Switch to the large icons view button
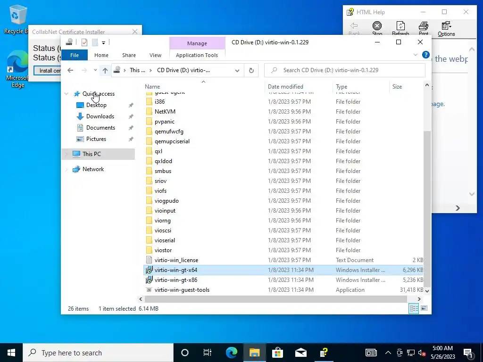 [x=424, y=308]
